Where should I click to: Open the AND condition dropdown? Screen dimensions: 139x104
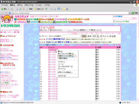coord(96,36)
